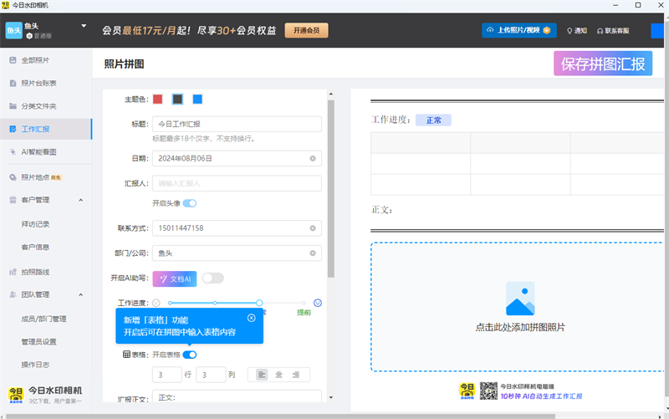
Task: Open the 全部照片 section in sidebar
Action: [35, 60]
